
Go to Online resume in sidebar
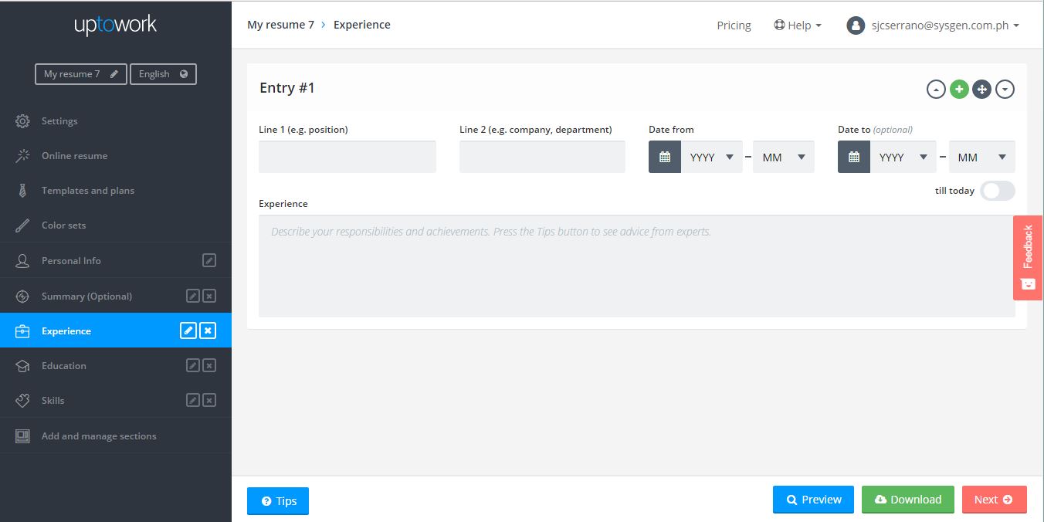(116, 156)
